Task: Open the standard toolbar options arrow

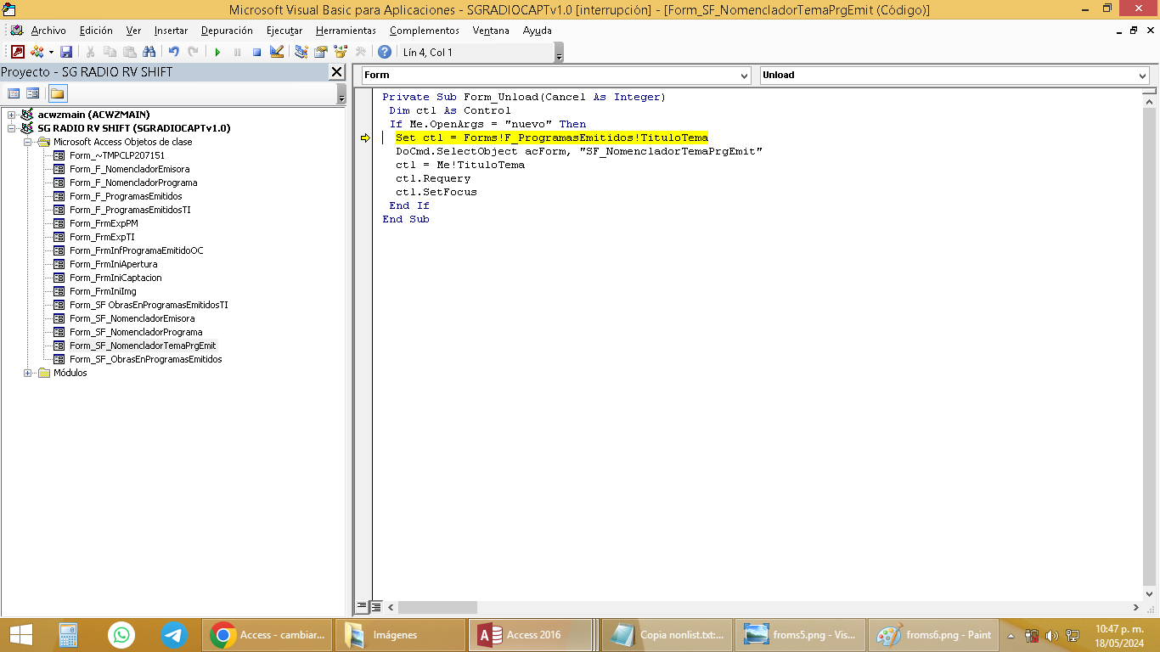Action: click(x=559, y=53)
